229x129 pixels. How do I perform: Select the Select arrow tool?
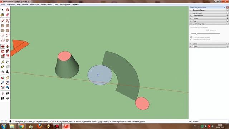pos(3,10)
